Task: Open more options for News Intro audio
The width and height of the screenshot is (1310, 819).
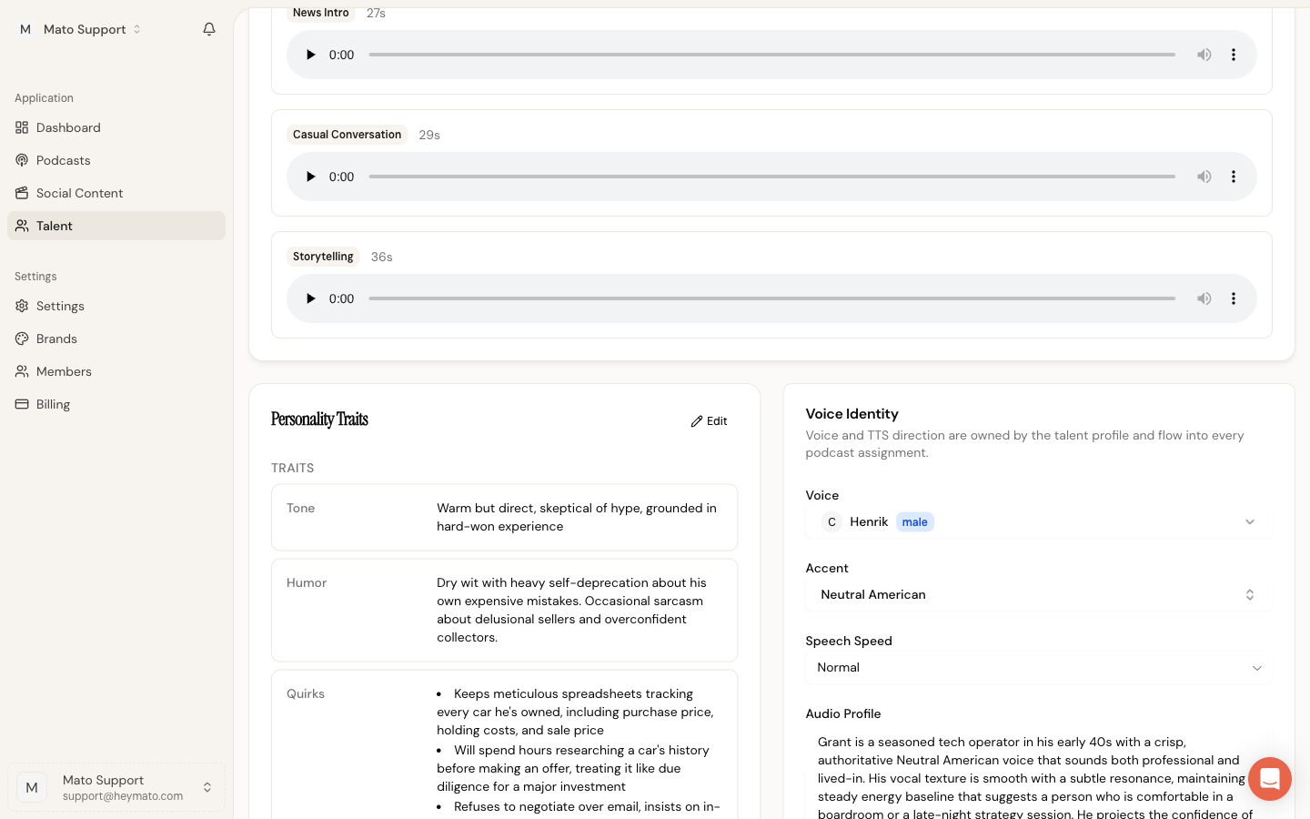Action: (1234, 55)
